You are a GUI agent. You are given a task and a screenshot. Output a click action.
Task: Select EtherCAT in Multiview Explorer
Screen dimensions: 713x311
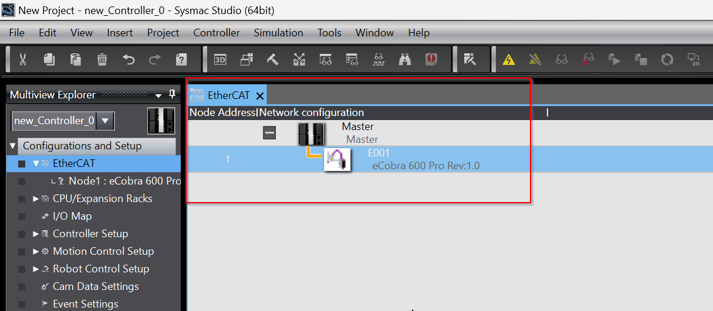coord(74,163)
